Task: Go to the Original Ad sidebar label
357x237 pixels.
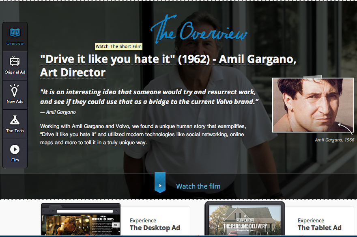Action: [x=15, y=72]
